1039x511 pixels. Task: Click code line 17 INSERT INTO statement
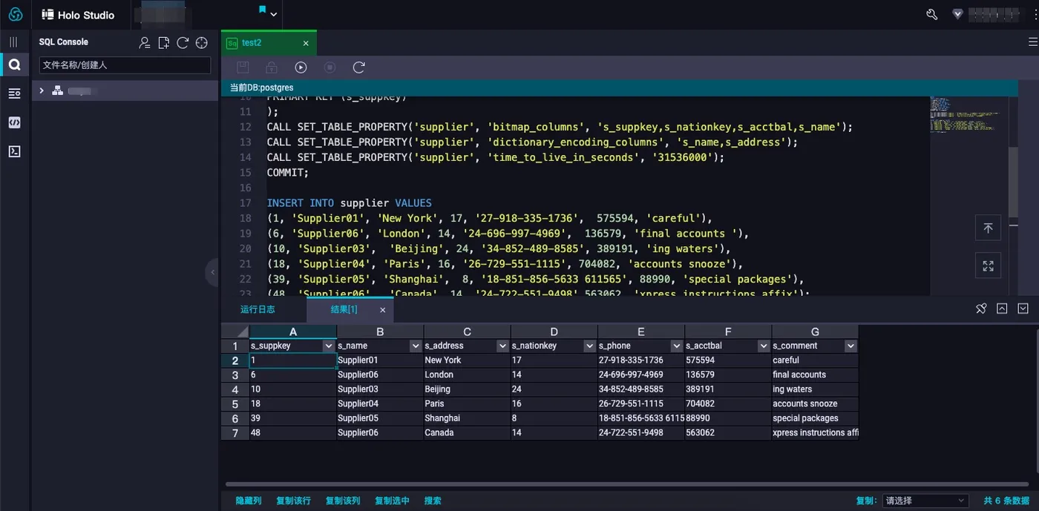[349, 202]
